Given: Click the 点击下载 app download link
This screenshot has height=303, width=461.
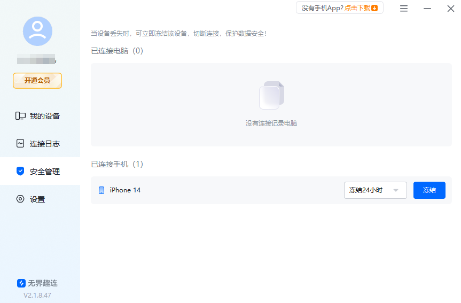Looking at the screenshot, I should 357,8.
